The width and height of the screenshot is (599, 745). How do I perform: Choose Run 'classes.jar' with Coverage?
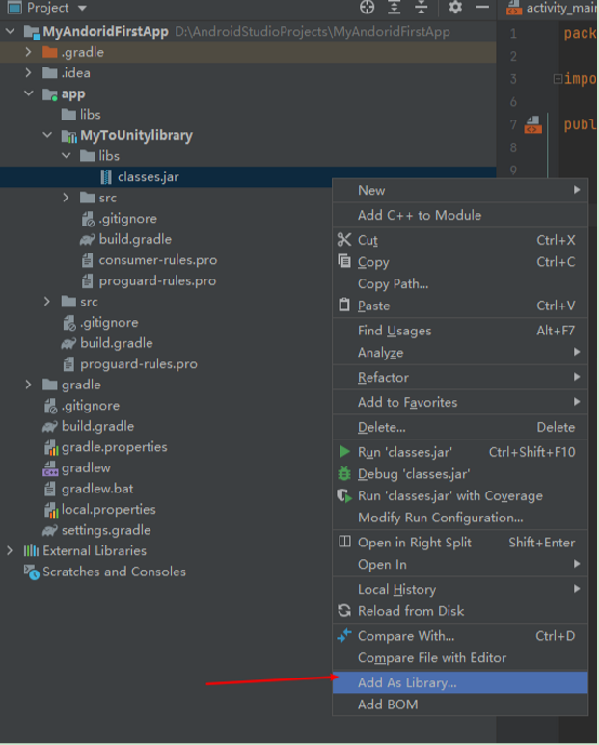click(x=460, y=496)
